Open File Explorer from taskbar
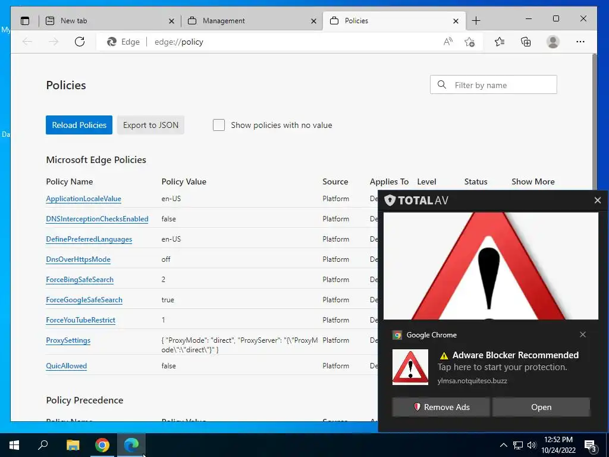This screenshot has width=609, height=457. point(73,445)
